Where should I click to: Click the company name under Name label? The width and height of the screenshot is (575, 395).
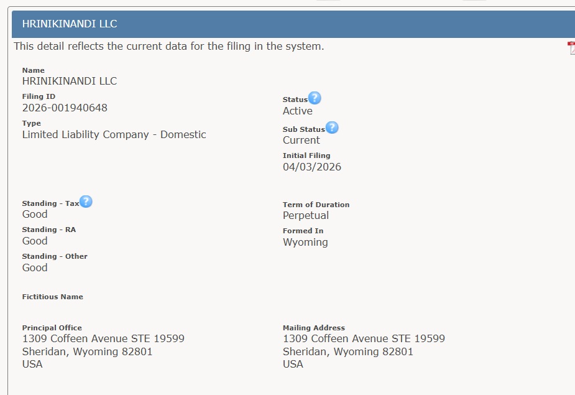(70, 81)
